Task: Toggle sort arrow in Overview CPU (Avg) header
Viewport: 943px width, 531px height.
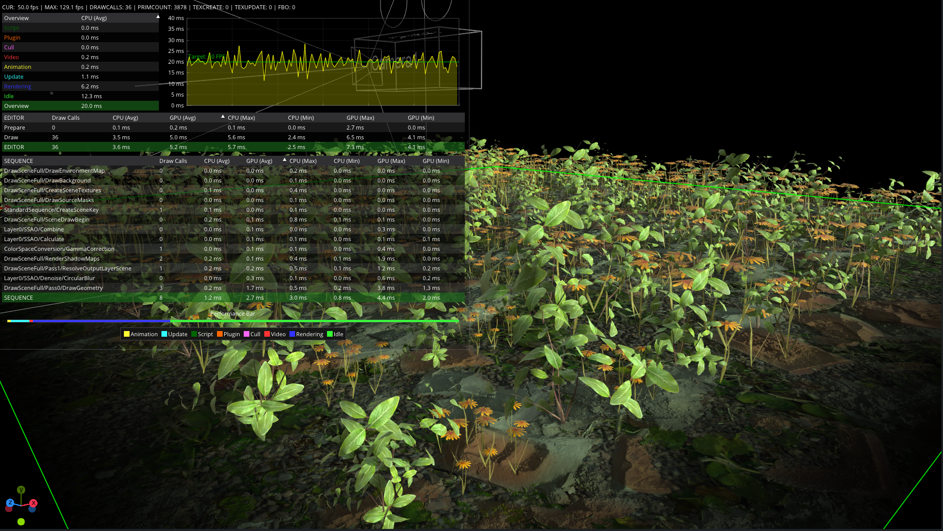Action: pyautogui.click(x=158, y=17)
